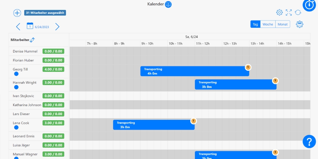Switch to the Monat view tab

coord(283,24)
